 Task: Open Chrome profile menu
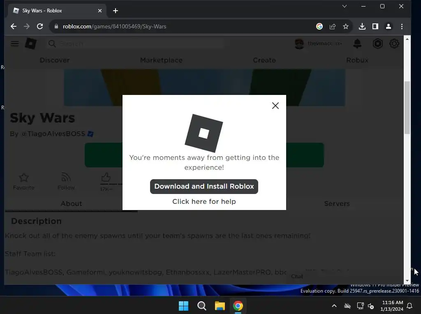388,26
